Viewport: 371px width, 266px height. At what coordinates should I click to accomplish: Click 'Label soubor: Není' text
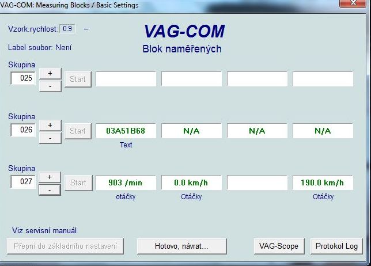click(x=40, y=48)
